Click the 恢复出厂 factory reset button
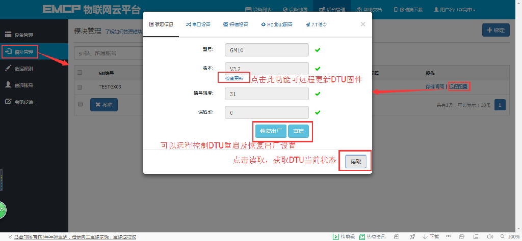Viewport: 522px width, 241px height. (270, 131)
